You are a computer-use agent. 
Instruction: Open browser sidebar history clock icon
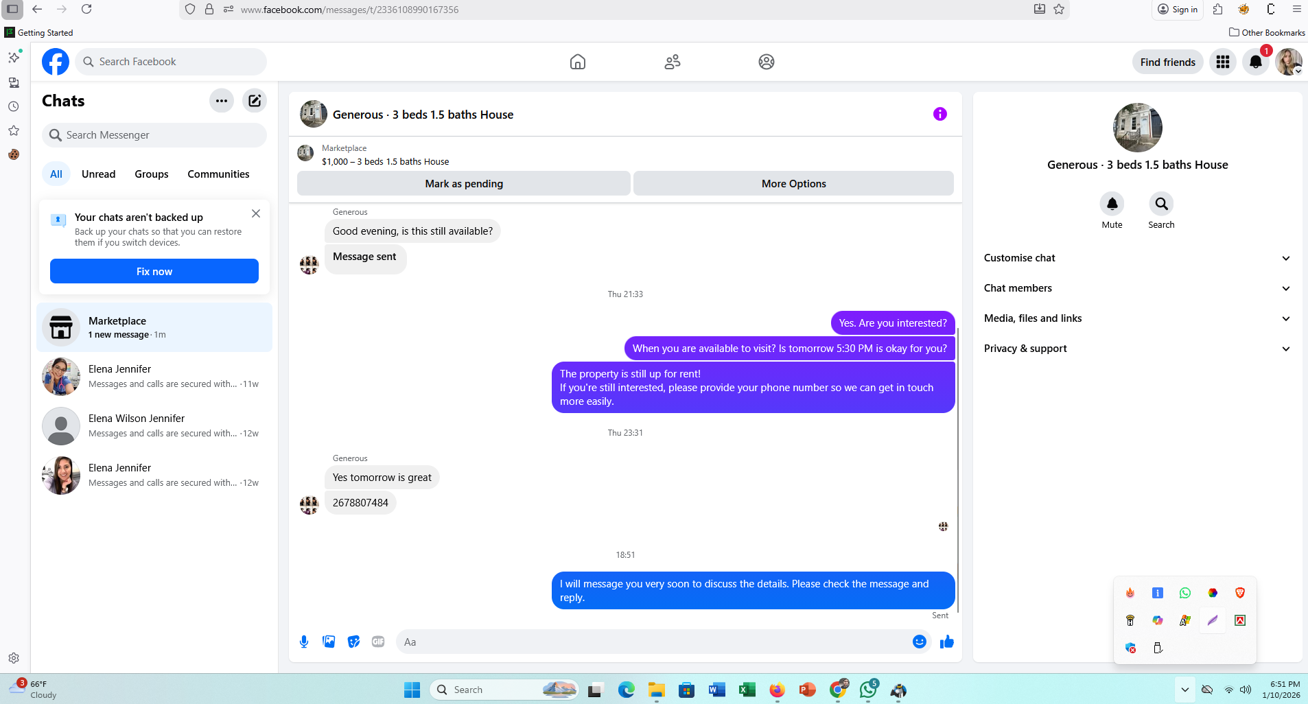point(13,106)
